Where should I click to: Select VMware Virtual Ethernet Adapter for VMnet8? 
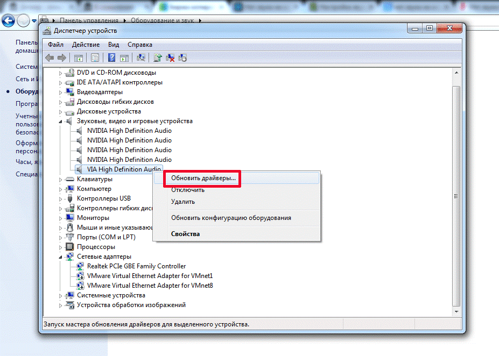coord(150,286)
